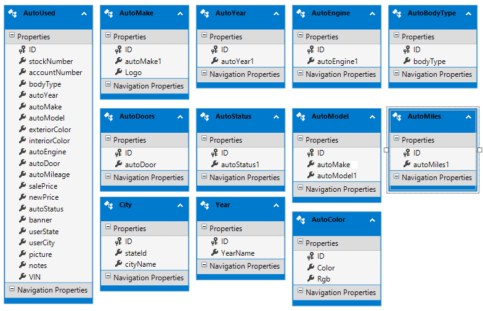Image resolution: width=483 pixels, height=311 pixels.
Task: Click wrench icon next to Logo property
Action: click(119, 73)
